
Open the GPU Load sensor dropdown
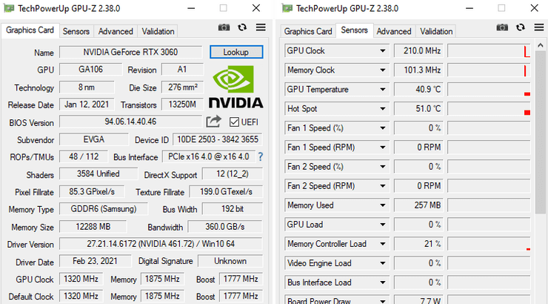tap(383, 225)
